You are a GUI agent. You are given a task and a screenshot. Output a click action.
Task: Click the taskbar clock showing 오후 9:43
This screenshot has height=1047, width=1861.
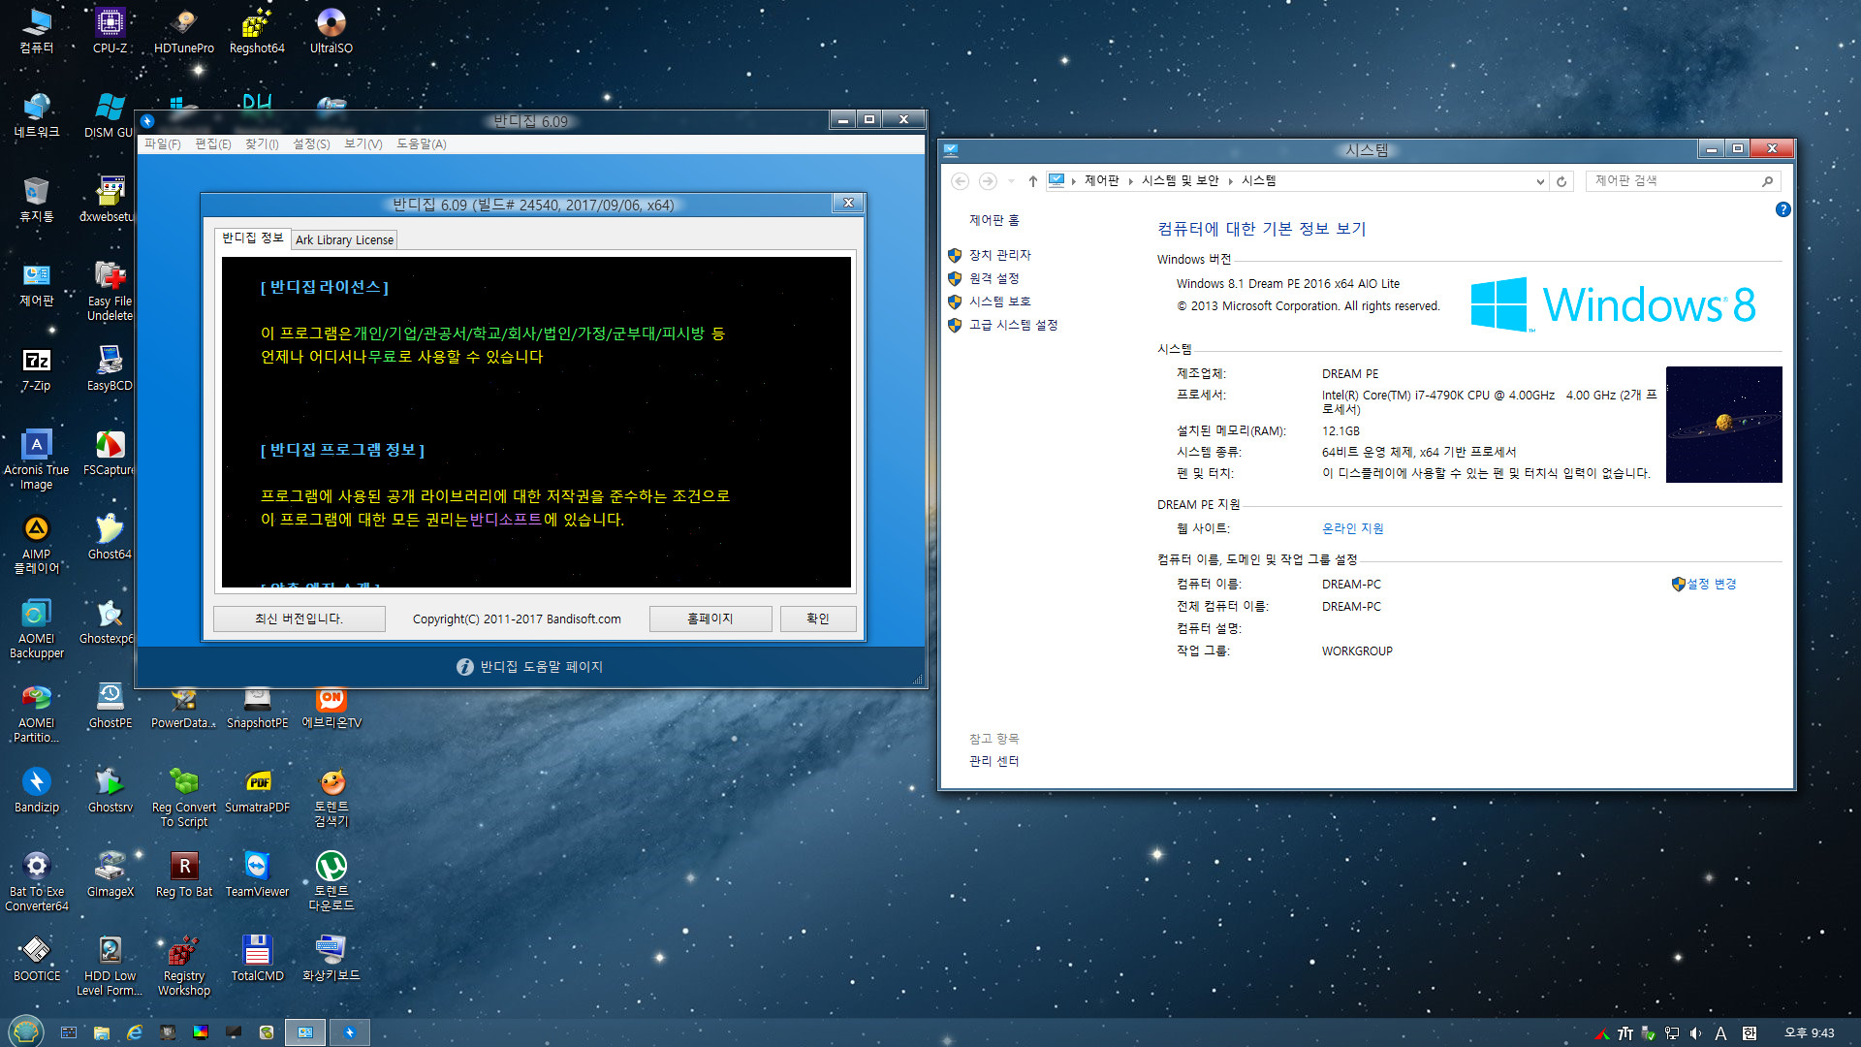1809,1033
